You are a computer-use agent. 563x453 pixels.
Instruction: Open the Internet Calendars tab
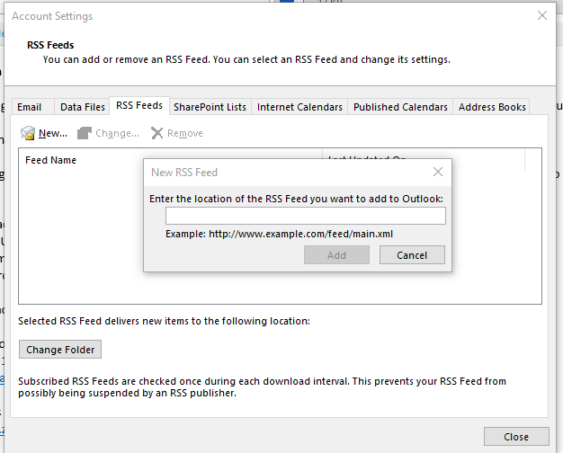299,107
